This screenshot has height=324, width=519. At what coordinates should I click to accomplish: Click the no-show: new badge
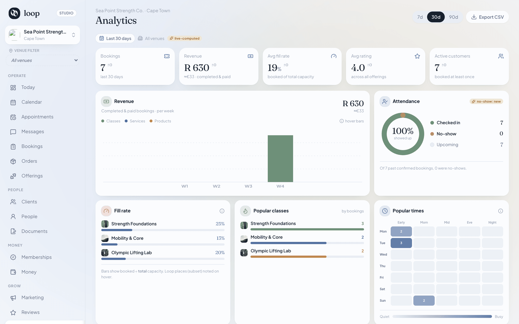(486, 102)
